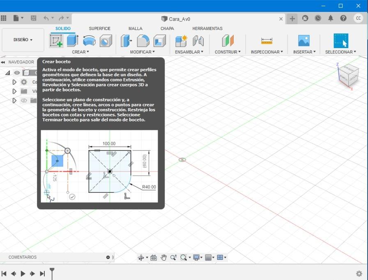The width and height of the screenshot is (368, 280).
Task: Click the blue Insertar image icon
Action: pos(304,41)
